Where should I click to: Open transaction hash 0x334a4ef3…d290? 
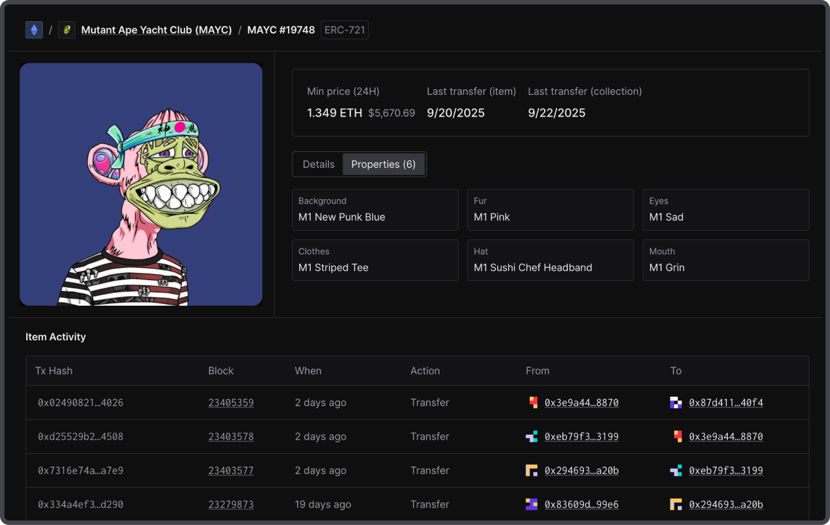pos(80,505)
